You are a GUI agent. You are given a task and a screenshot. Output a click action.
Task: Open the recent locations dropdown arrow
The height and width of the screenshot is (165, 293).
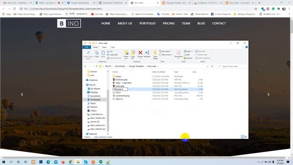coord(93,66)
